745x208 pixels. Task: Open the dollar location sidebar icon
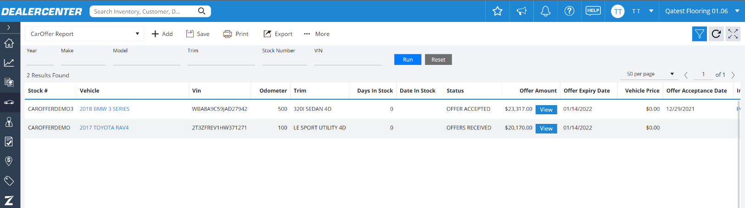tap(9, 161)
